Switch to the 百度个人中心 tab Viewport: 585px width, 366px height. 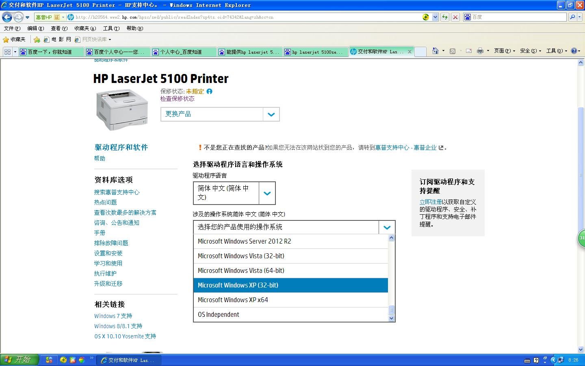118,52
